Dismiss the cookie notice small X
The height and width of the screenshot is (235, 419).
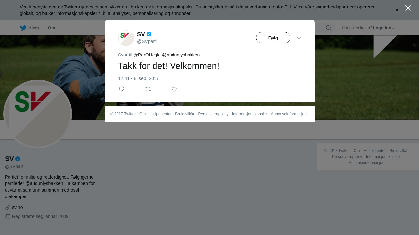coord(397,10)
